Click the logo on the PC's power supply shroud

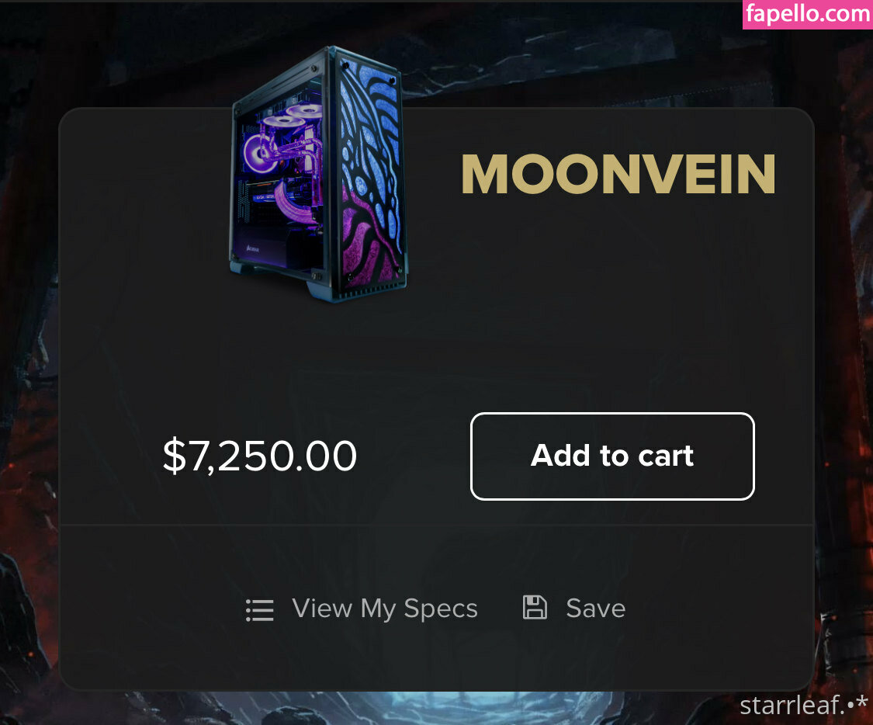253,249
